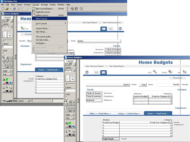Image resolution: width=190 pixels, height=142 pixels.
Task: Click layout slider handle in front window
Action: click(66, 84)
